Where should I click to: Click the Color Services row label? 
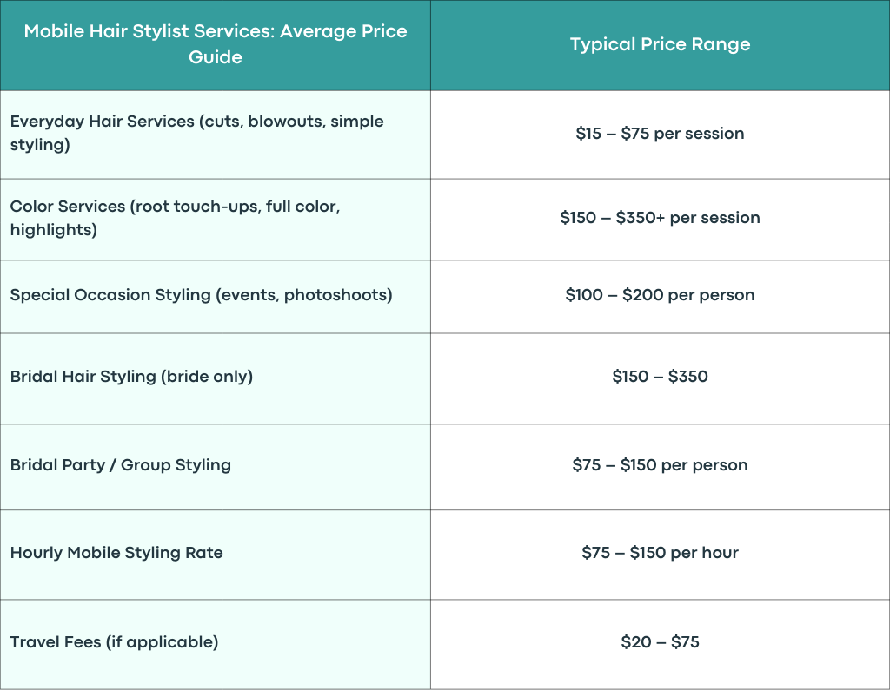[175, 218]
